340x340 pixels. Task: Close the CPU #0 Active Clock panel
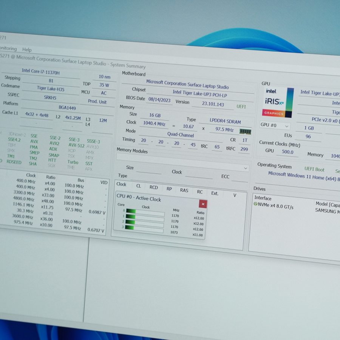point(203,204)
